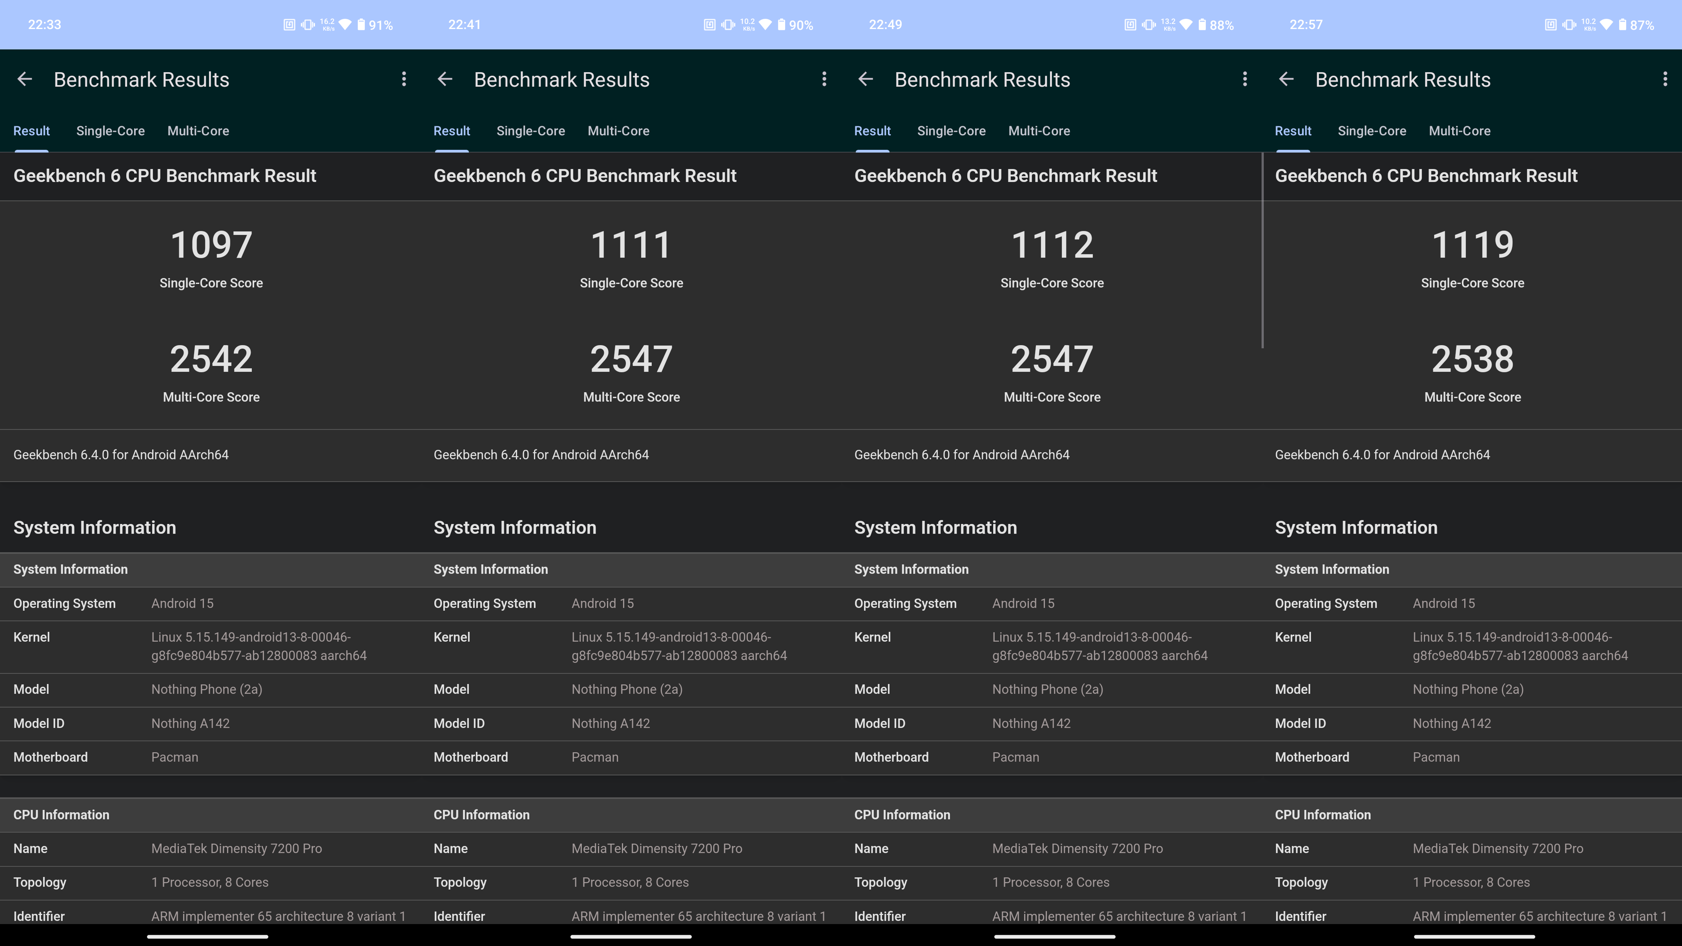The image size is (1682, 946).
Task: Select Multi-Core tab in 22:57 screenshot
Action: point(1459,131)
